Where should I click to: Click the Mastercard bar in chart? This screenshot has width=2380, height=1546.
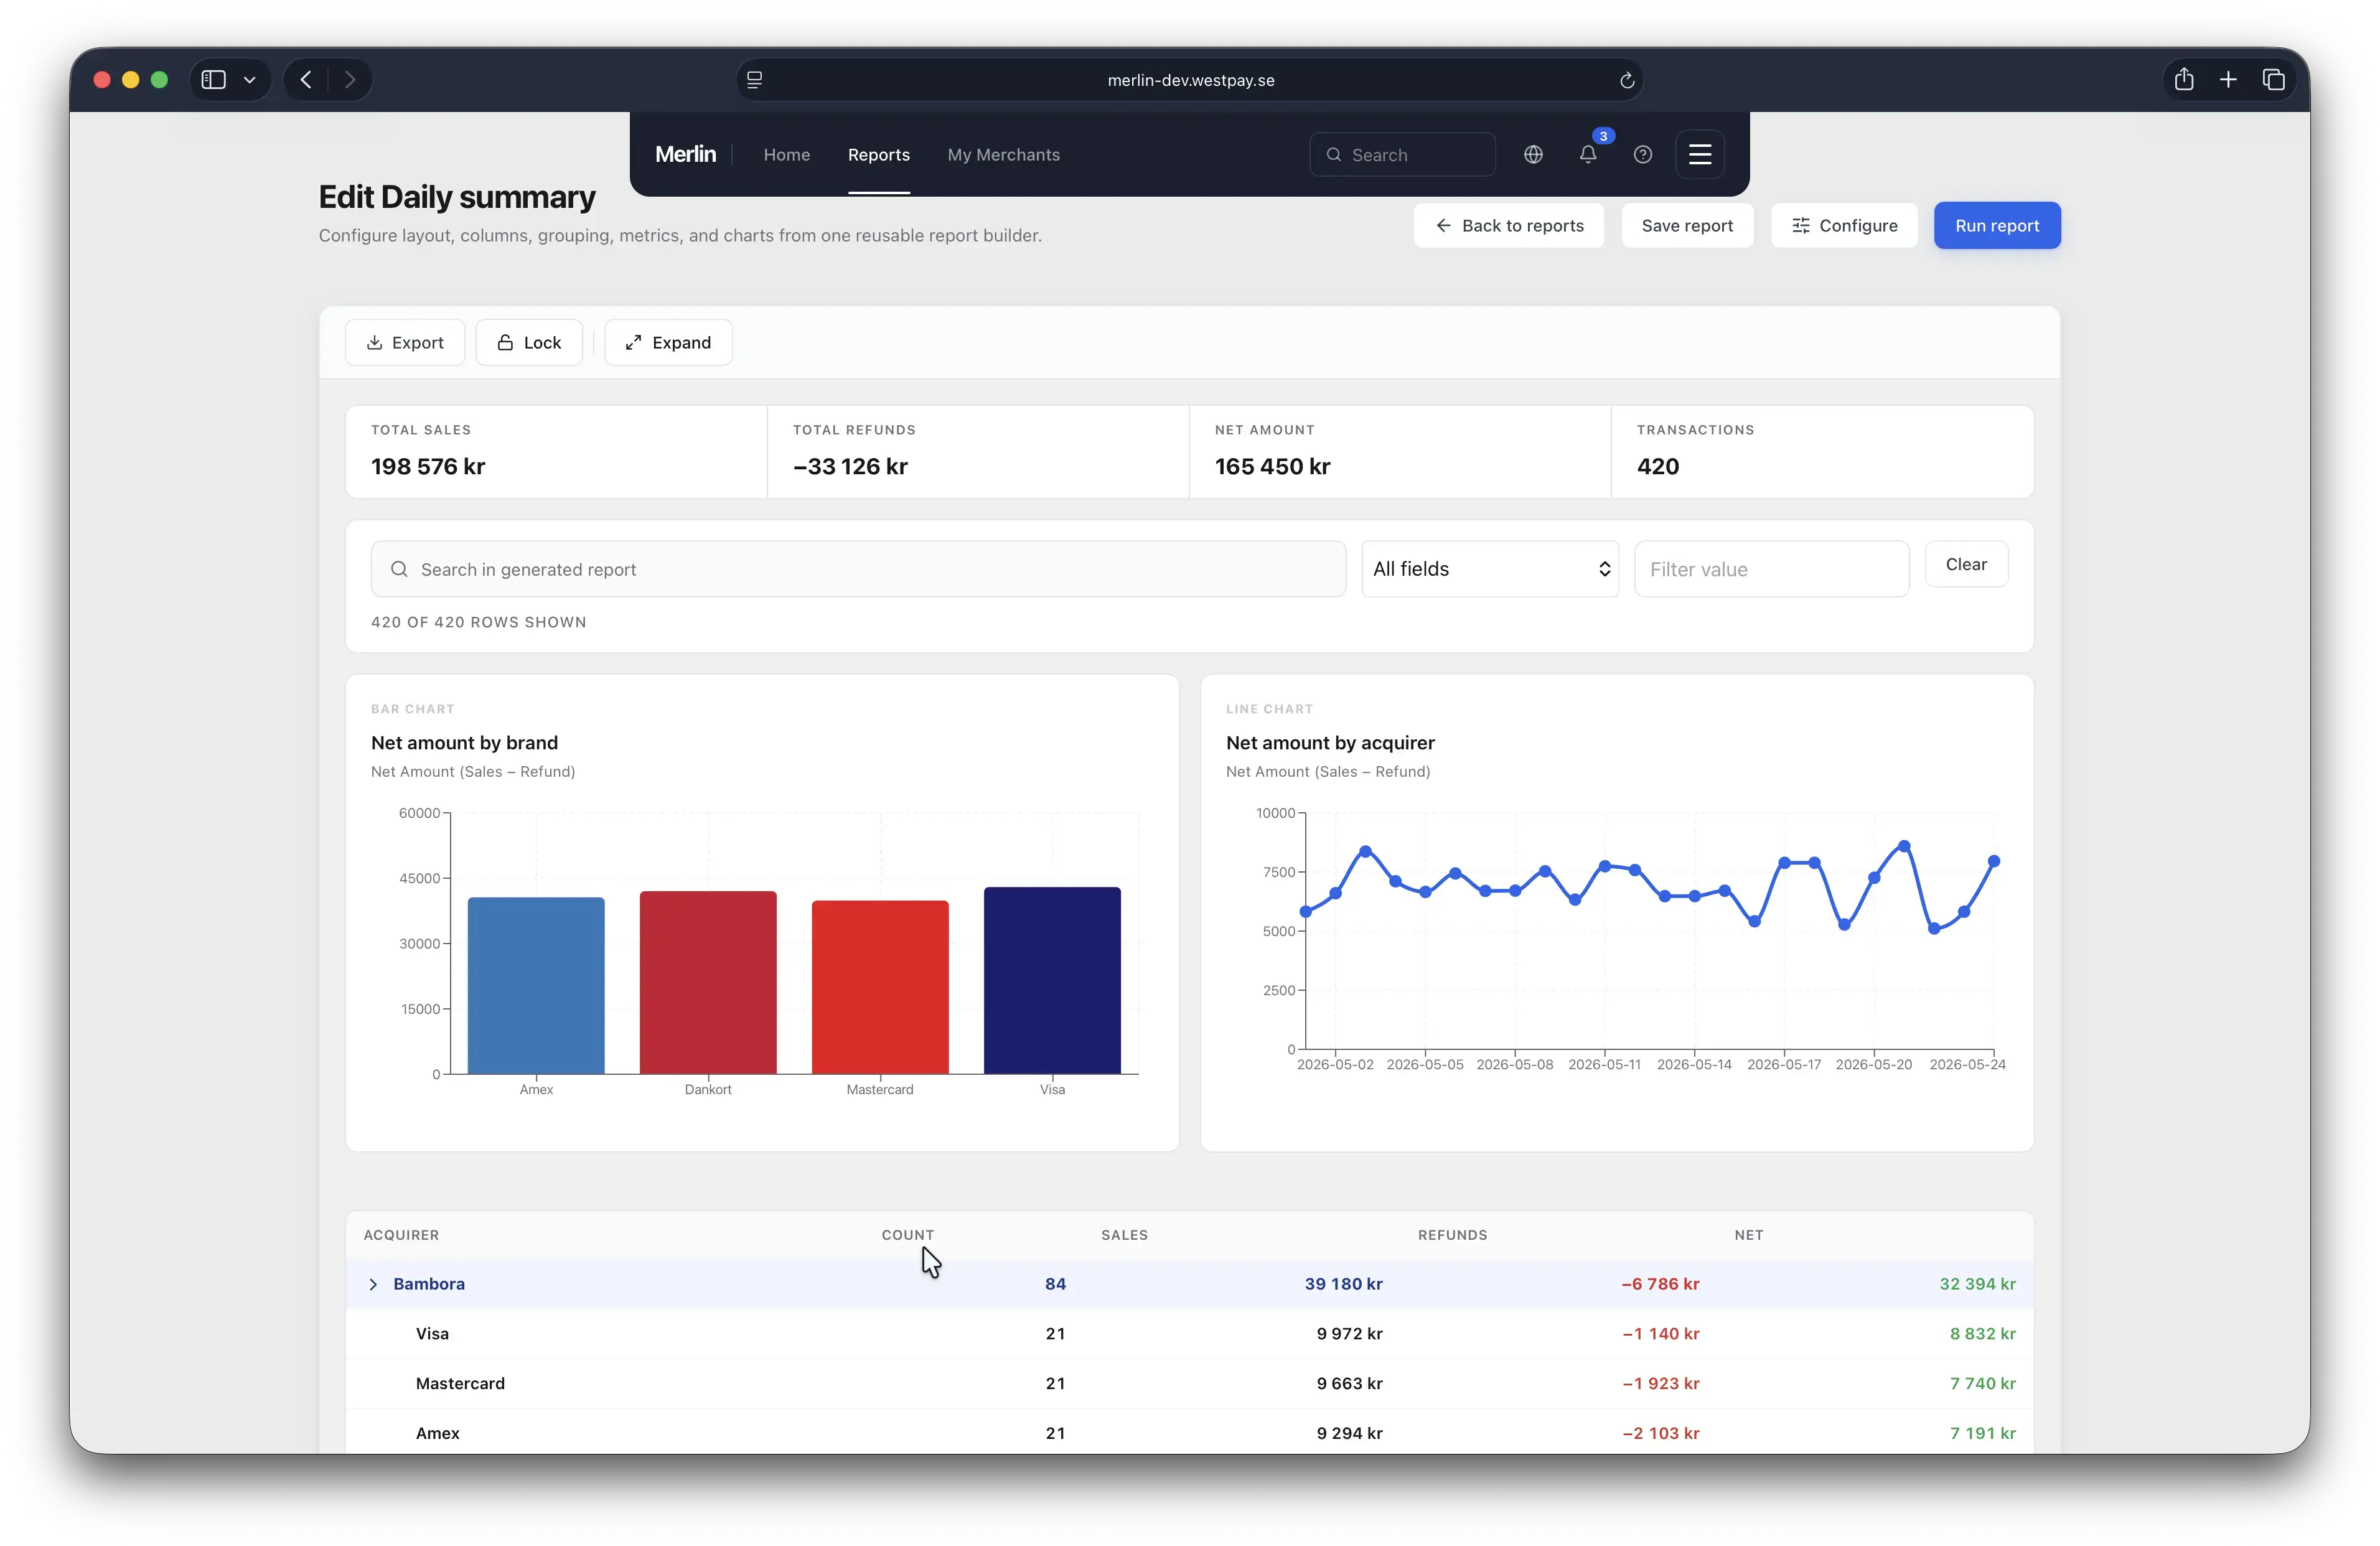pyautogui.click(x=880, y=988)
